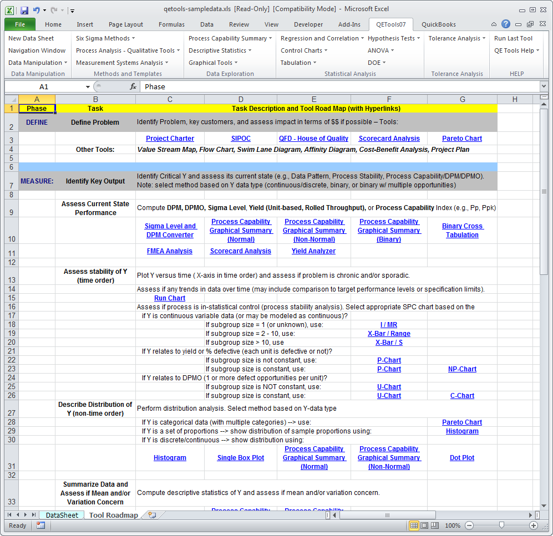The width and height of the screenshot is (553, 536).
Task: Open Descriptive Statistics dropdown
Action: pos(220,50)
